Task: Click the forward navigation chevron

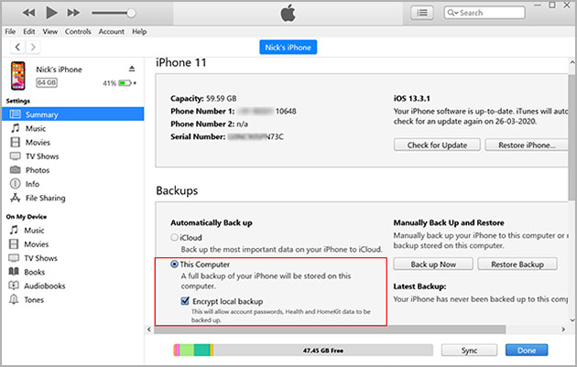Action: pyautogui.click(x=34, y=46)
